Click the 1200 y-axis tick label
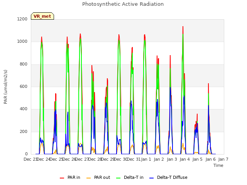 22,19
